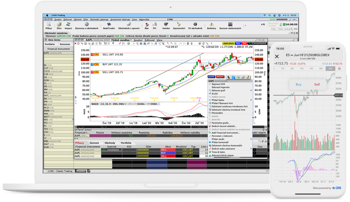This screenshot has width=350, height=202.
Task: Open the FX obchodník trader
Action: point(195,25)
